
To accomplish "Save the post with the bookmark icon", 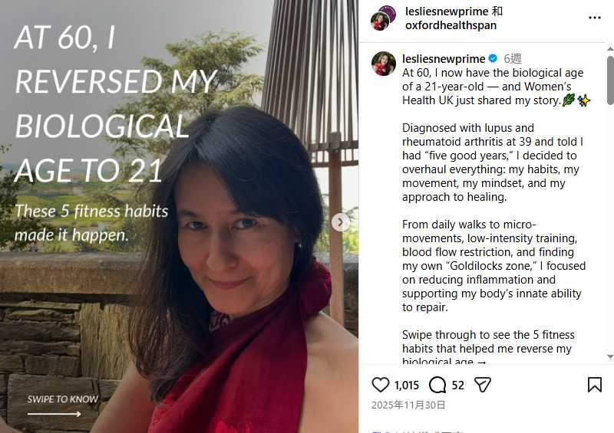I will 595,385.
